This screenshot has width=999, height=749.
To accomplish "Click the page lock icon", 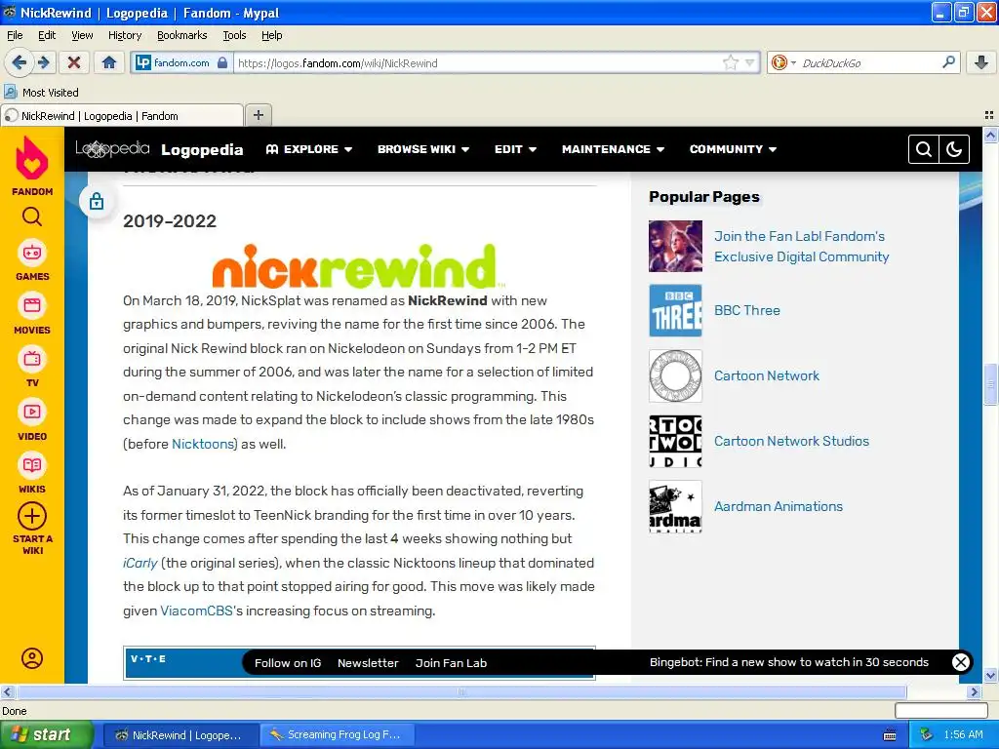I will 97,201.
